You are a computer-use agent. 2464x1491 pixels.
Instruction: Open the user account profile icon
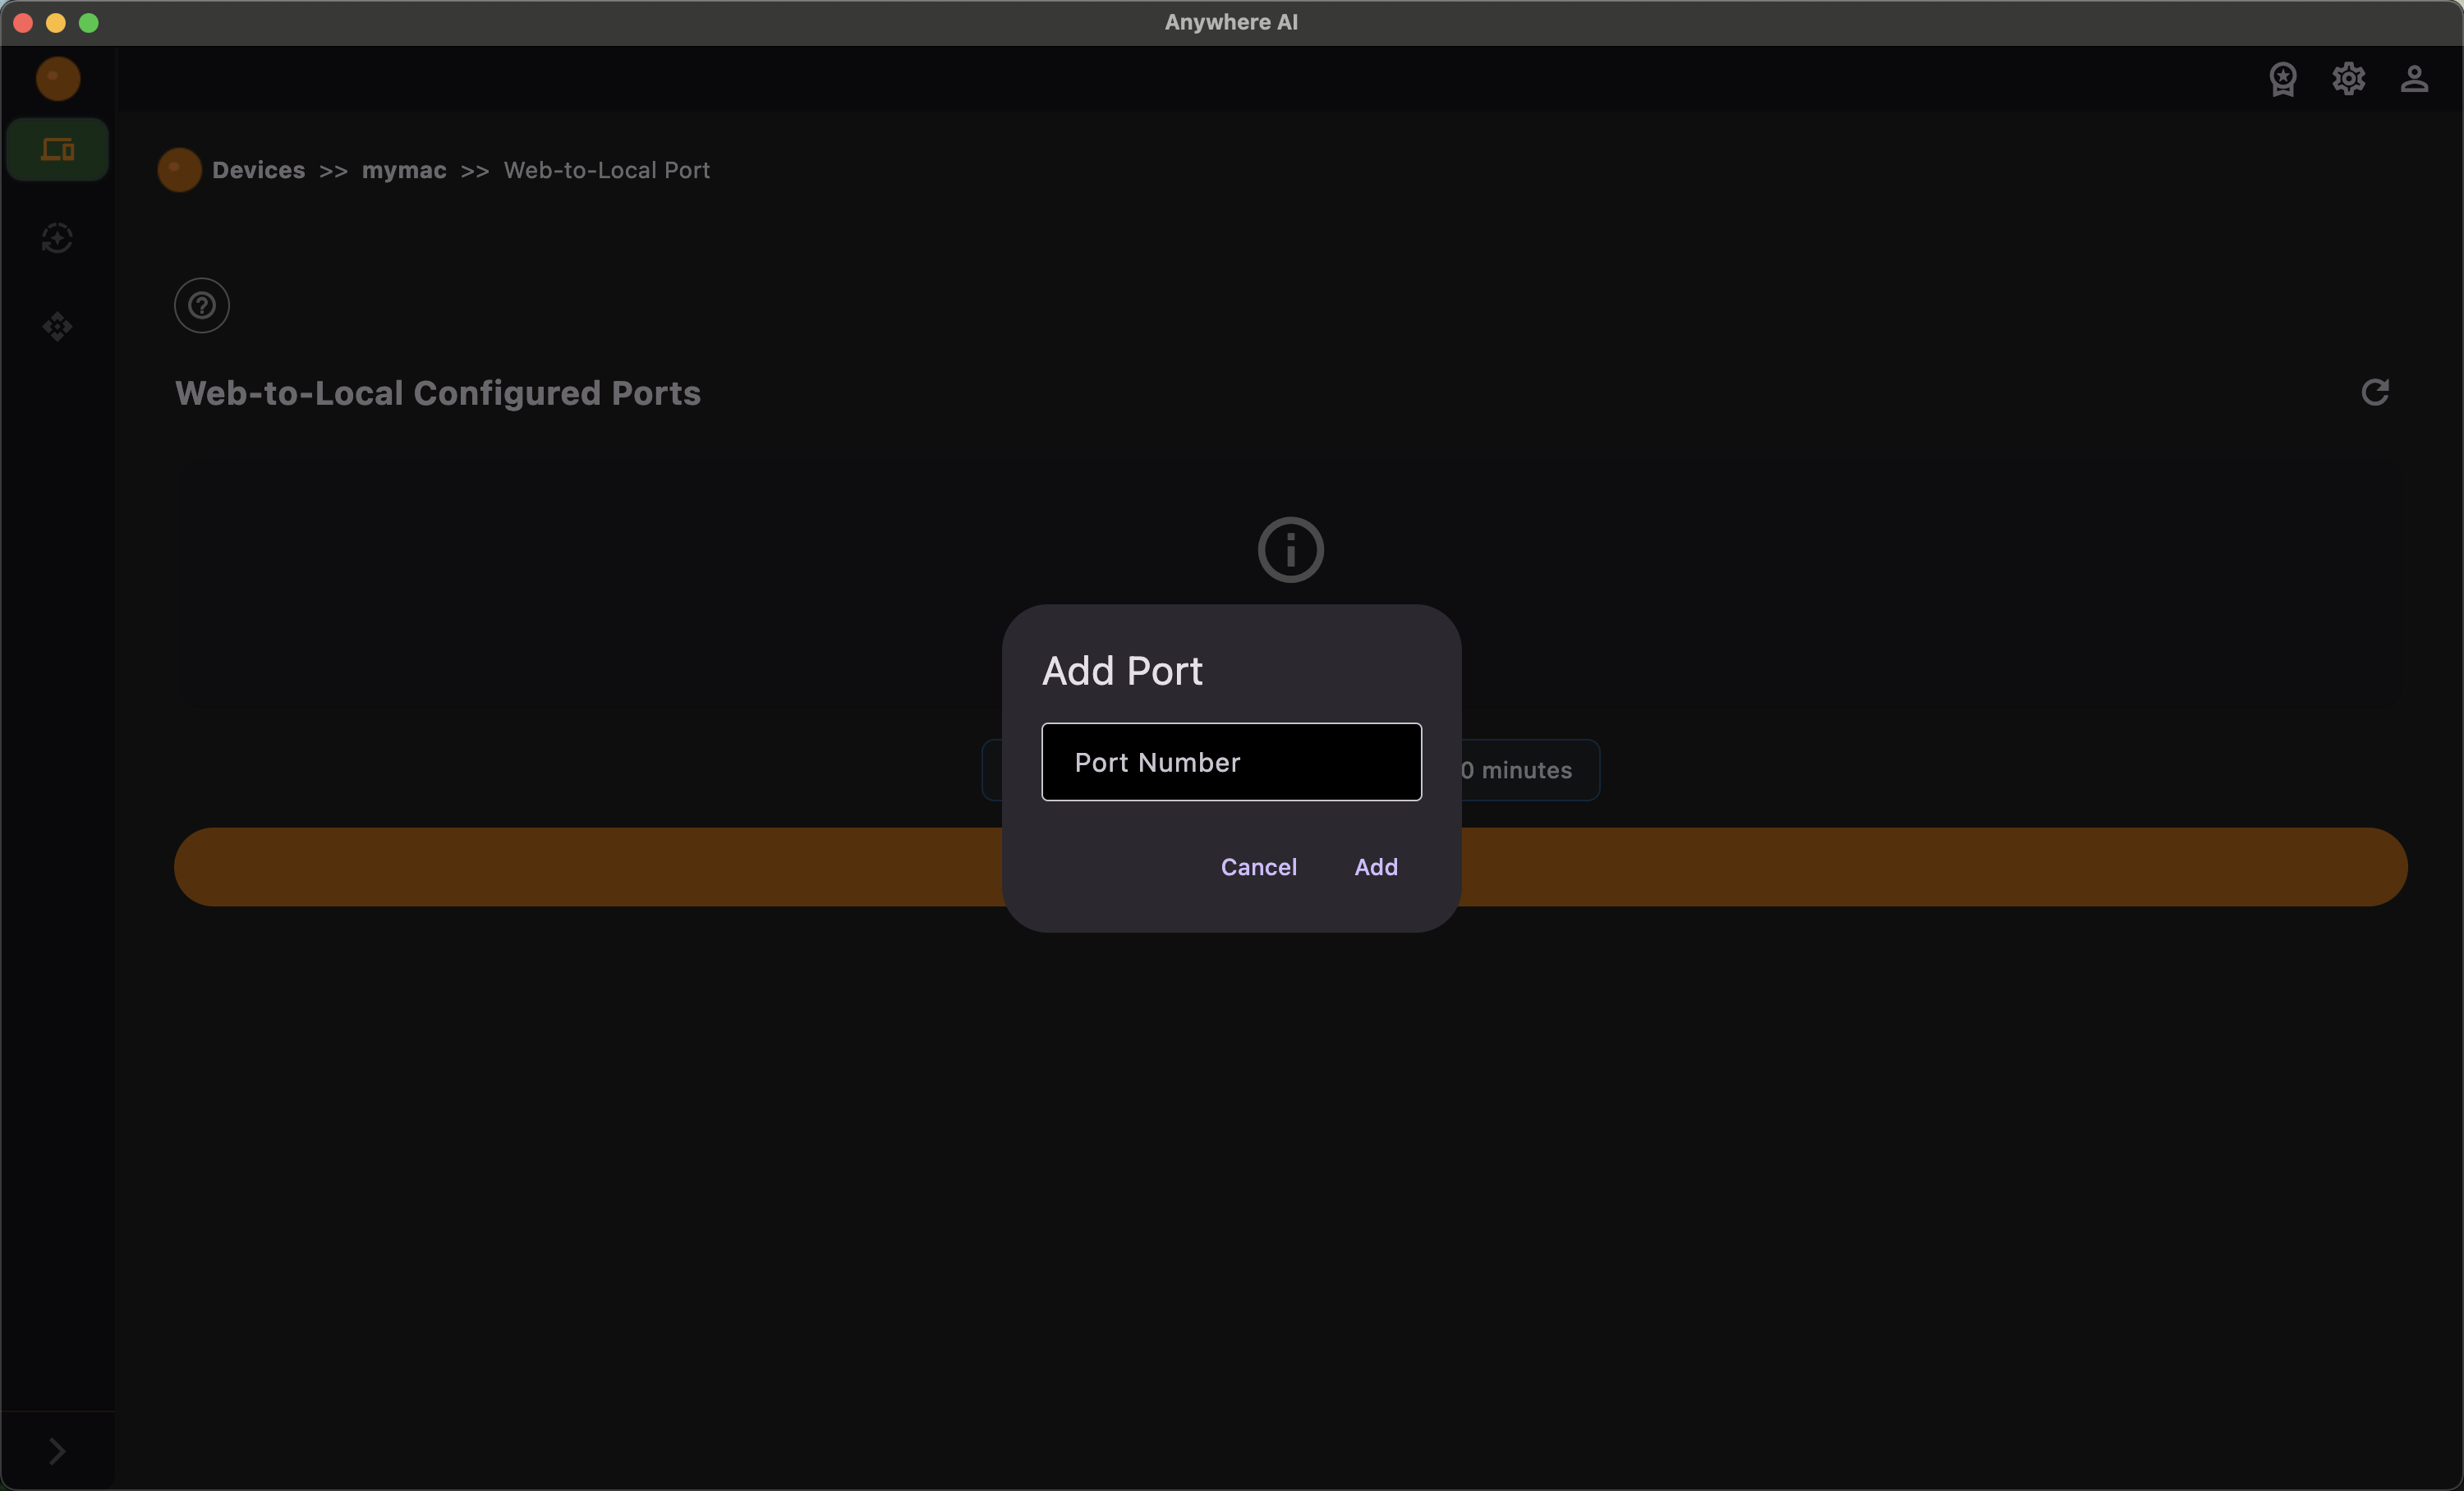[2414, 79]
